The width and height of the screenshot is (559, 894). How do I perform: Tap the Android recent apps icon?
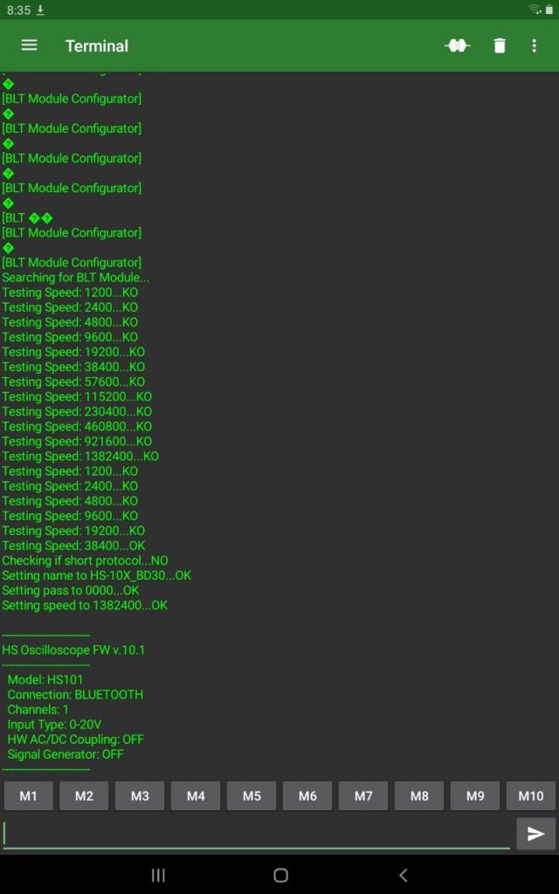coord(158,875)
